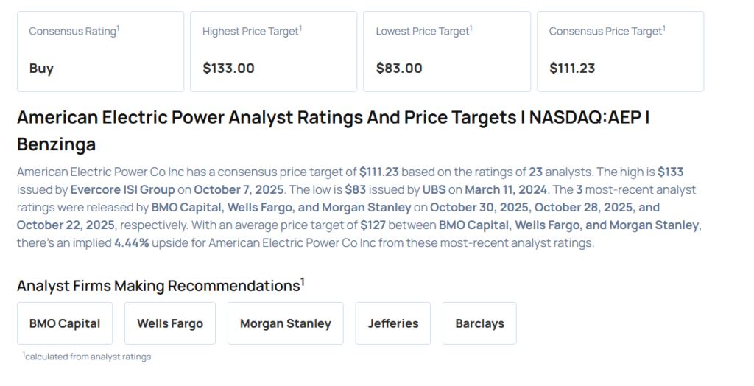The height and width of the screenshot is (386, 754).
Task: Click the "Buy" consensus rating value
Action: [41, 69]
